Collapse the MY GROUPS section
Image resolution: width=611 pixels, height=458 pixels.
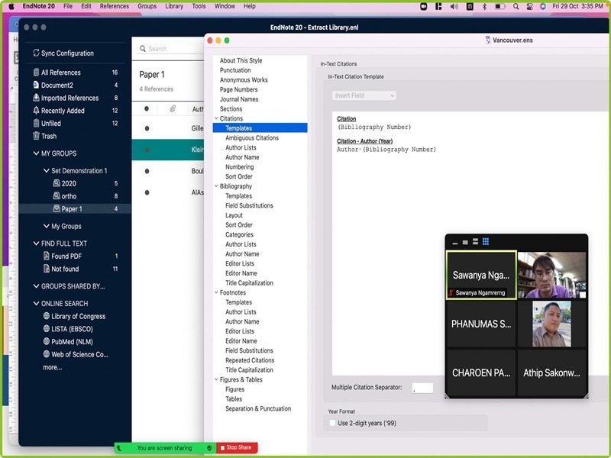point(35,153)
